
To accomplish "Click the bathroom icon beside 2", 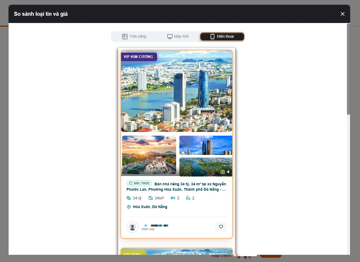I will point(188,198).
